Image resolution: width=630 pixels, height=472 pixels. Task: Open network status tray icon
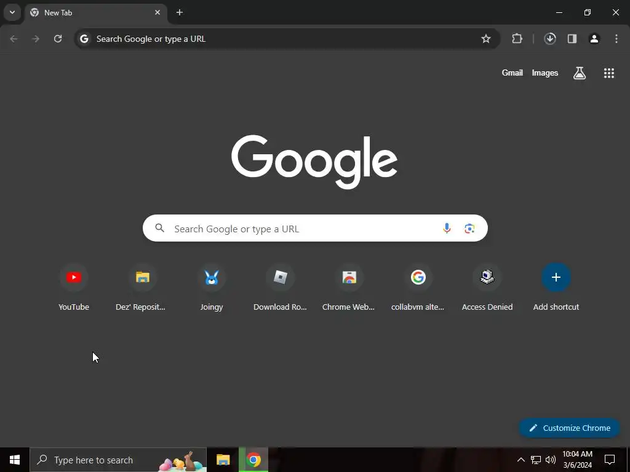(x=536, y=460)
